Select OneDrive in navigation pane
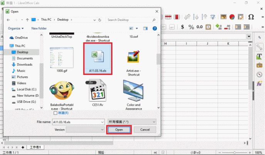The image size is (265, 155). pyautogui.click(x=21, y=37)
